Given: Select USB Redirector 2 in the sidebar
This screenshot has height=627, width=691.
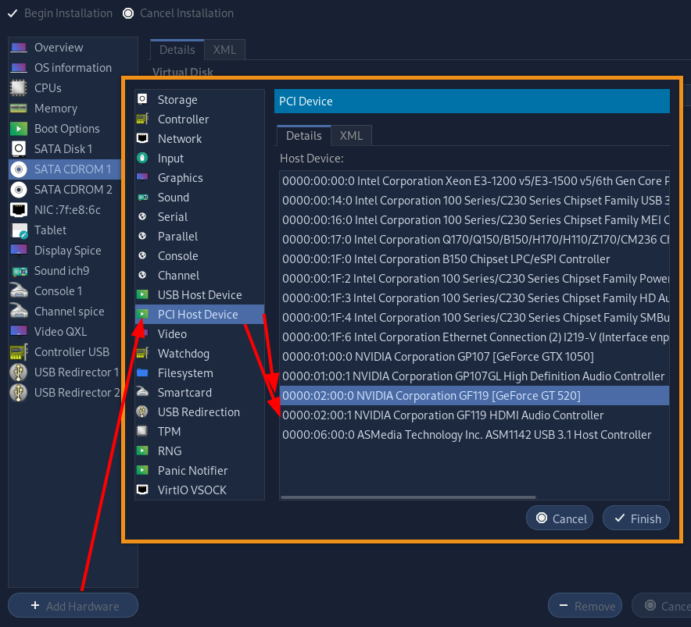Looking at the screenshot, I should point(64,392).
